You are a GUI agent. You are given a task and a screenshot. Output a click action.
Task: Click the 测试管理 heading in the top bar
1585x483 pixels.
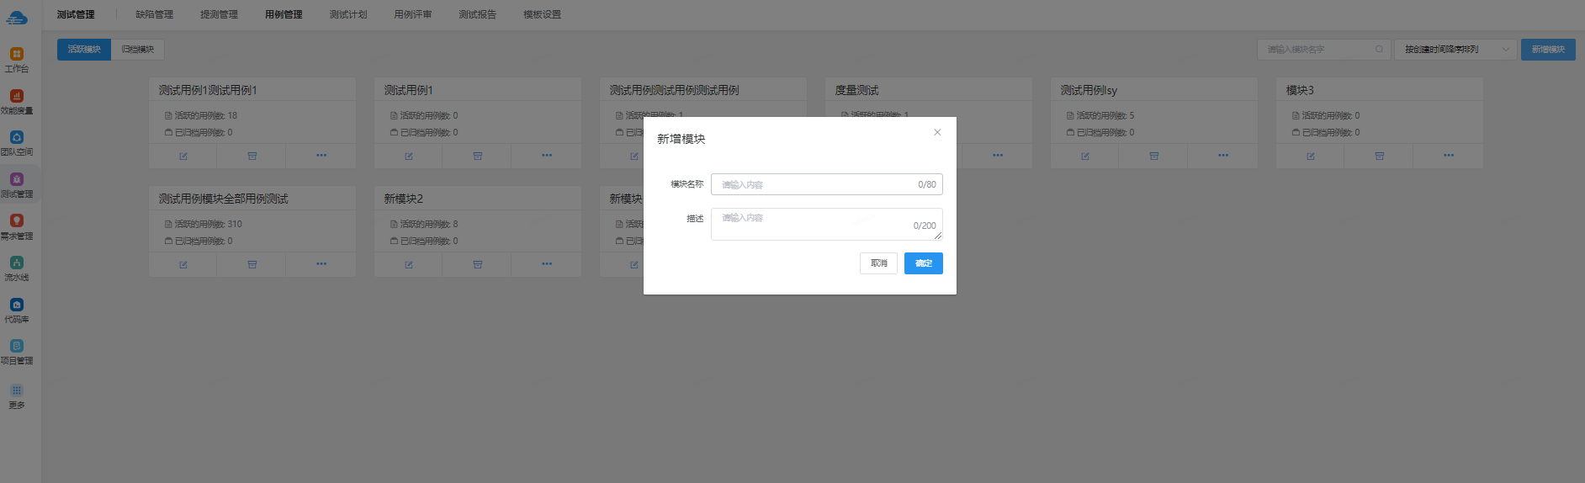76,14
